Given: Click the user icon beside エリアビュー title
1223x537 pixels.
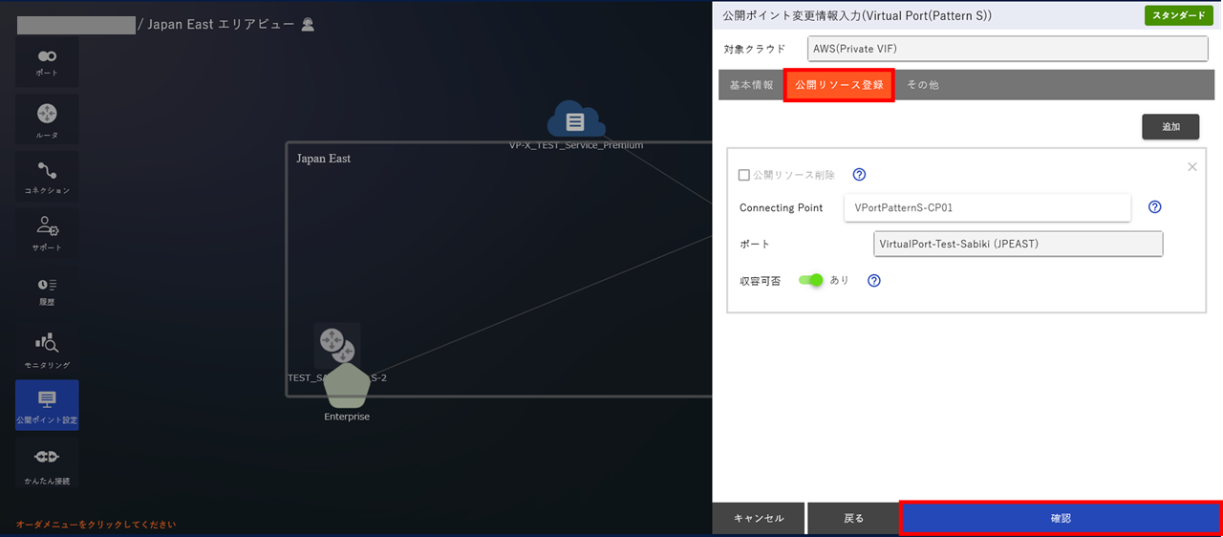Looking at the screenshot, I should point(308,25).
